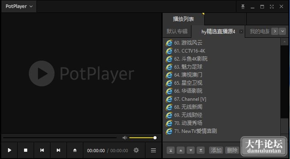Select the hy精选直播源4 playlist tab

(218, 32)
